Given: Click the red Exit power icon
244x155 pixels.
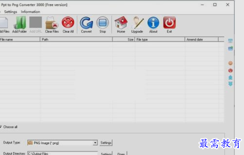Looking at the screenshot, I should [x=170, y=23].
